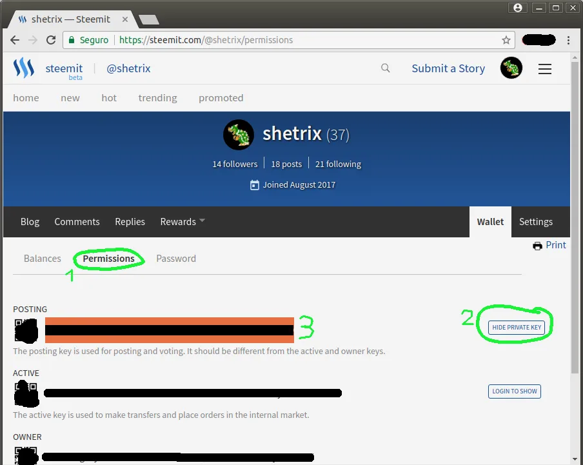583x465 pixels.
Task: Click browser forward arrow
Action: pos(33,40)
